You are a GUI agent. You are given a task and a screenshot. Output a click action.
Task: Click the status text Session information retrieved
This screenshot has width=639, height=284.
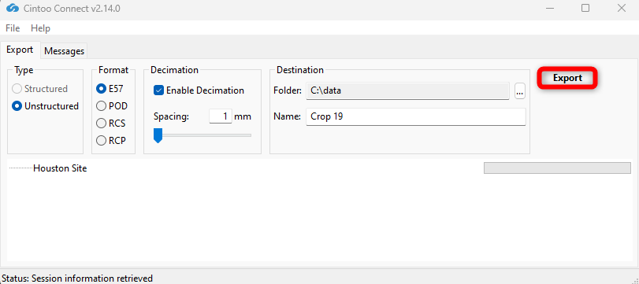coord(92,278)
